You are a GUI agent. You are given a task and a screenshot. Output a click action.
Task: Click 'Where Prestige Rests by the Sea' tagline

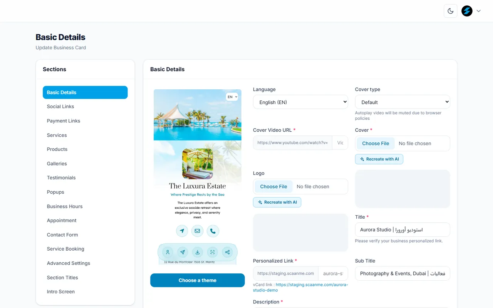coord(198,195)
